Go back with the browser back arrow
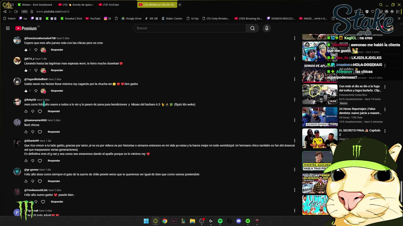403x226 pixels. [x=5, y=12]
